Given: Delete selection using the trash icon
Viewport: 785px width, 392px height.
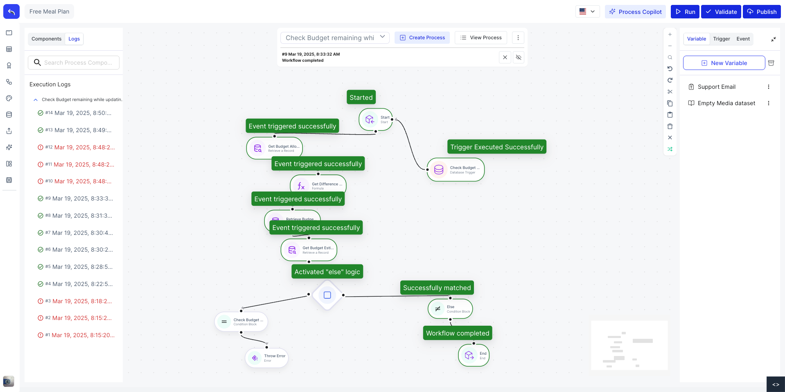Looking at the screenshot, I should pos(670,126).
